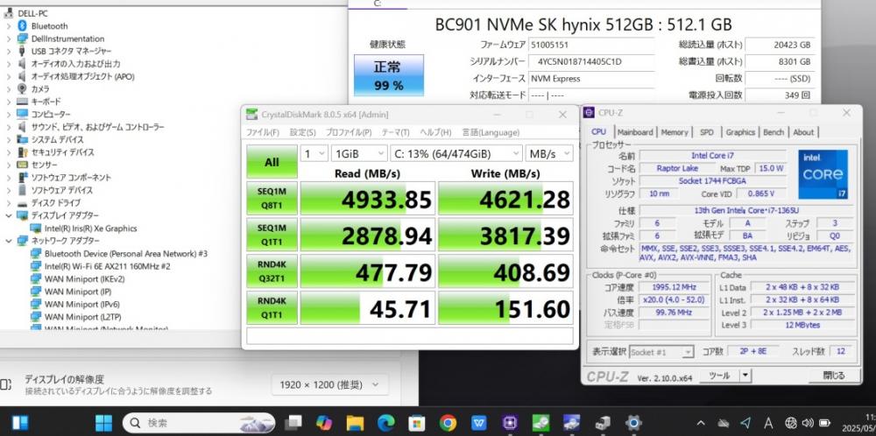
Task: Open the ツール dropdown arrow in CPU-Z
Action: pyautogui.click(x=745, y=376)
